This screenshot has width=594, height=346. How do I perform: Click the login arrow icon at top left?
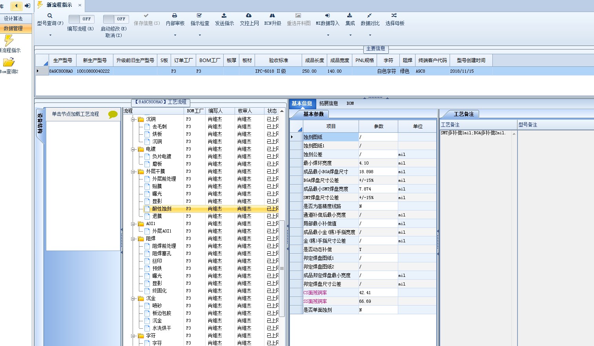[x=27, y=5]
